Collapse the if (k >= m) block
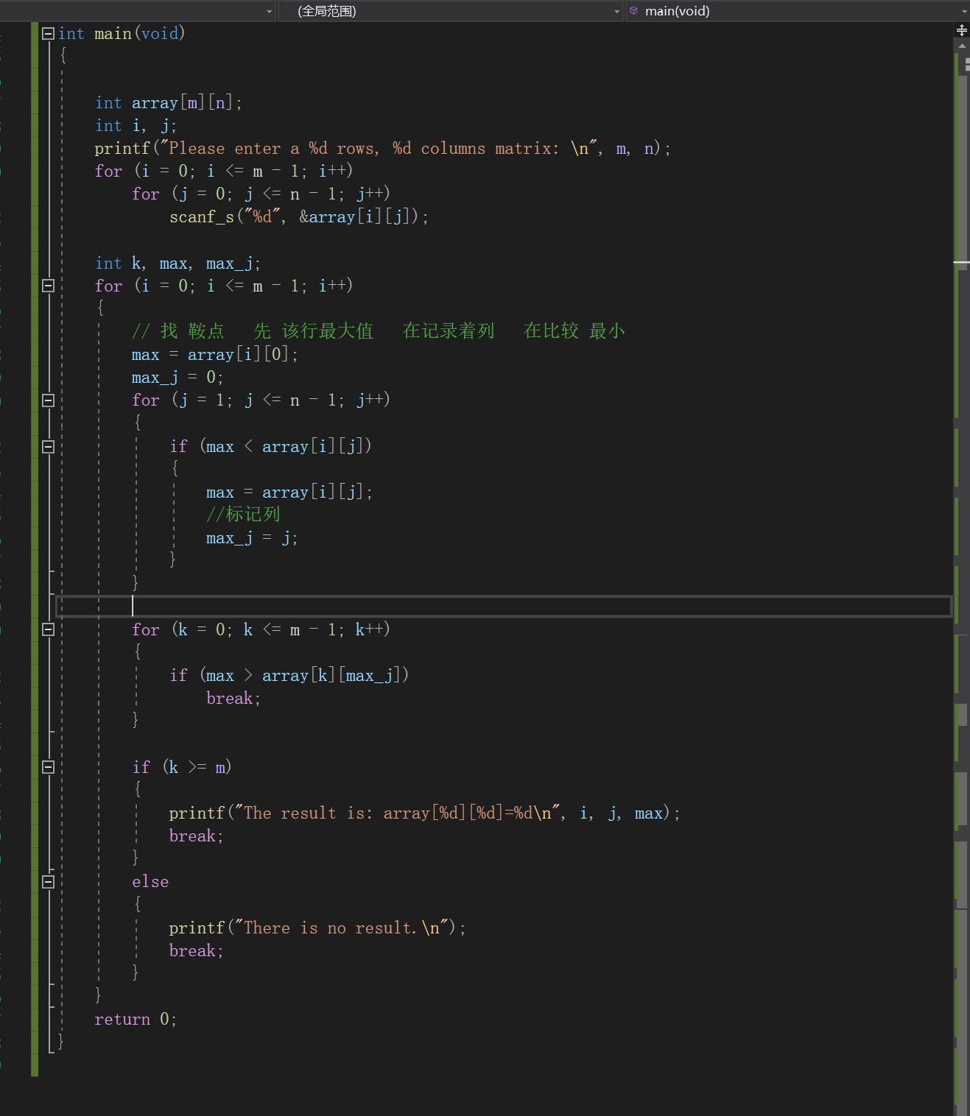The height and width of the screenshot is (1116, 970). tap(49, 767)
